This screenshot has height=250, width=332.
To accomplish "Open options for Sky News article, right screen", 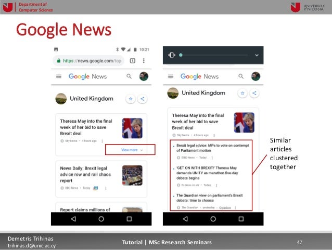I will pyautogui.click(x=214, y=135).
